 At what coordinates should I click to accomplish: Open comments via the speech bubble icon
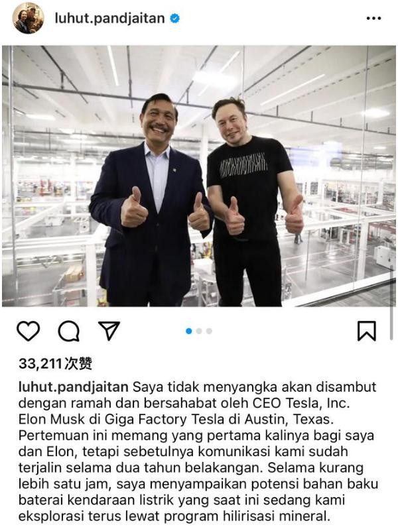tap(69, 331)
